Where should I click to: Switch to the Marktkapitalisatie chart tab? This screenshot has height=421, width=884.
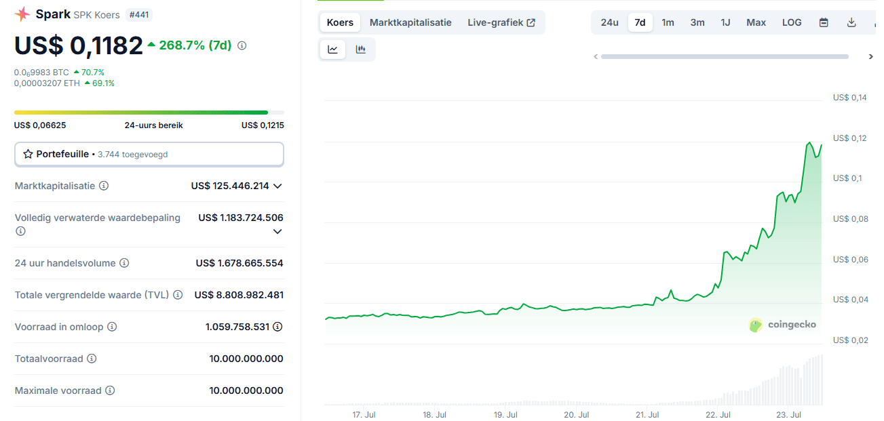click(410, 22)
